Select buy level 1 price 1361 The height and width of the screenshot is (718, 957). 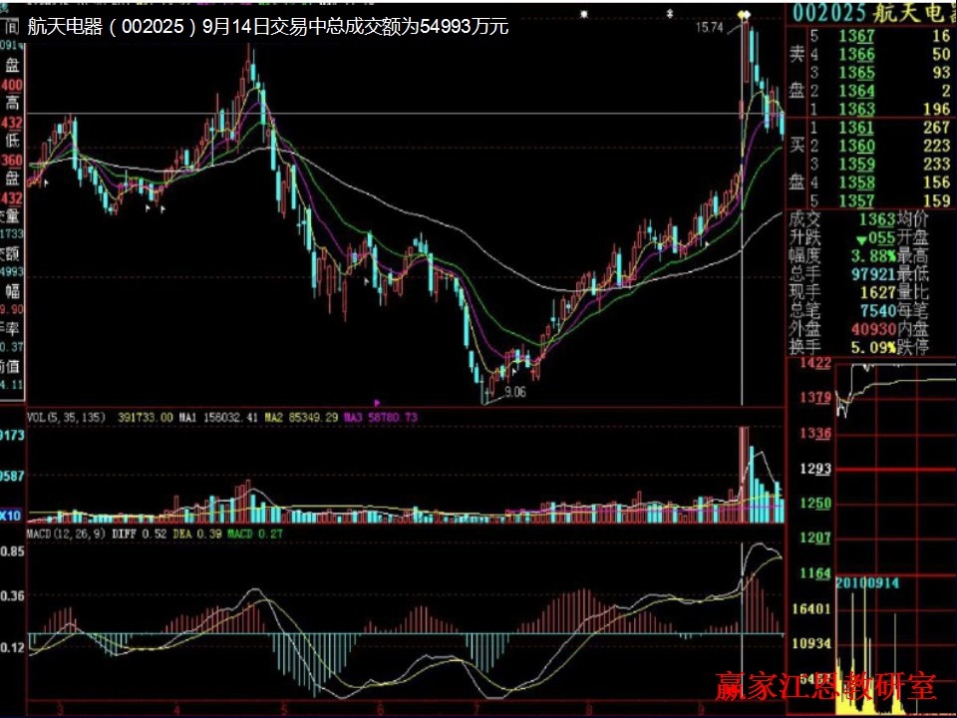pos(855,128)
